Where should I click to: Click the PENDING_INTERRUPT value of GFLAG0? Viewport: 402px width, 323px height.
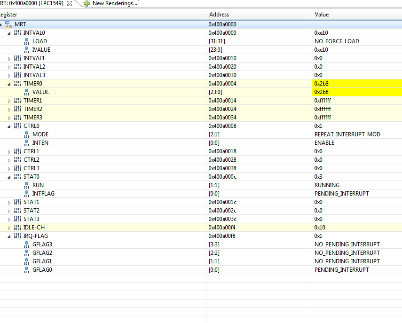(x=341, y=270)
